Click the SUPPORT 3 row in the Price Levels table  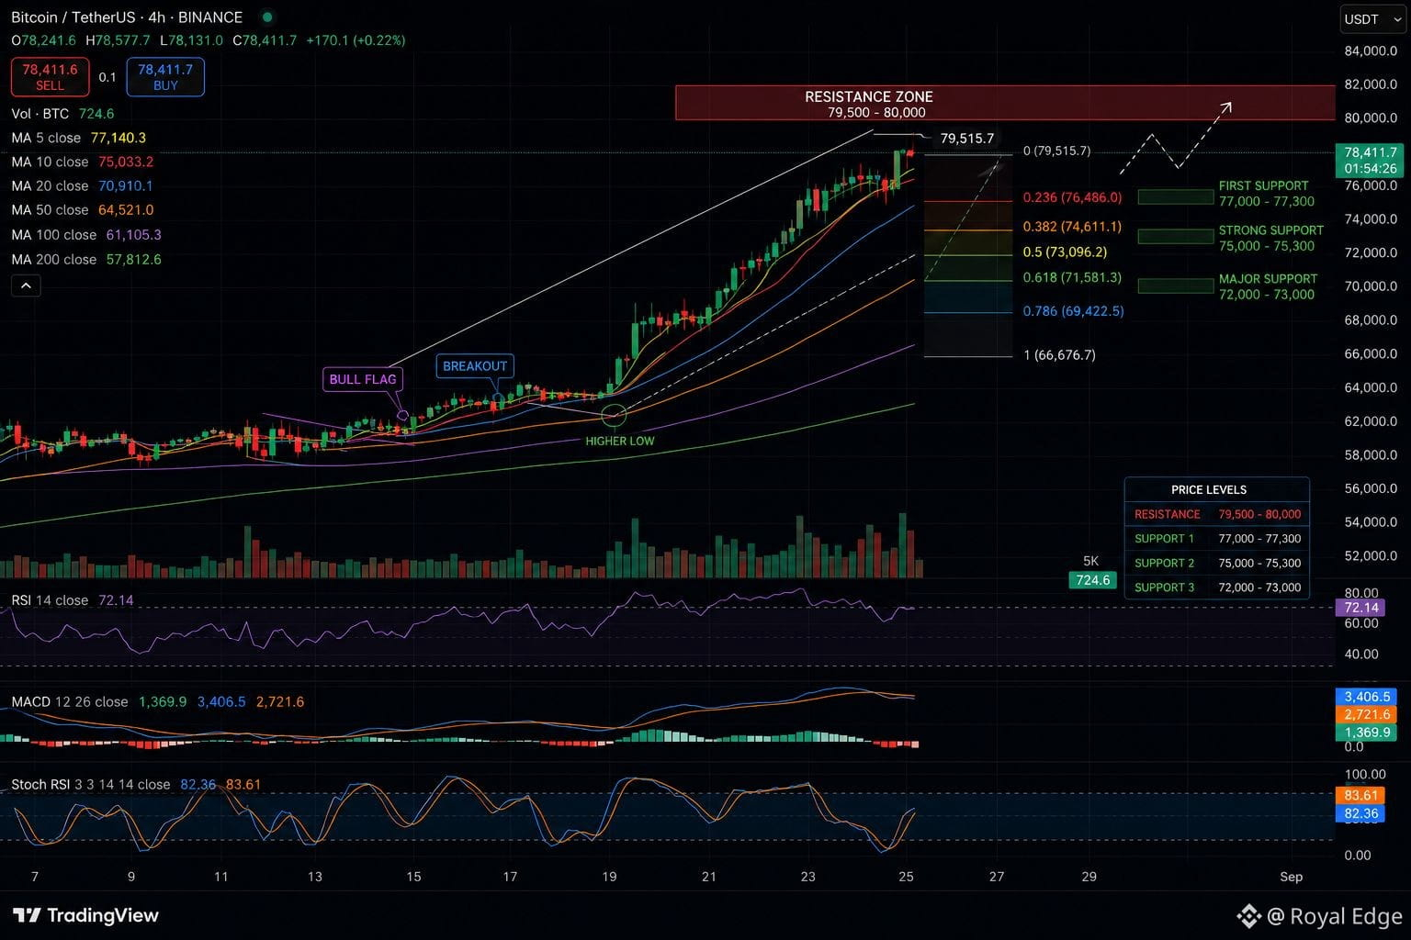click(1217, 587)
